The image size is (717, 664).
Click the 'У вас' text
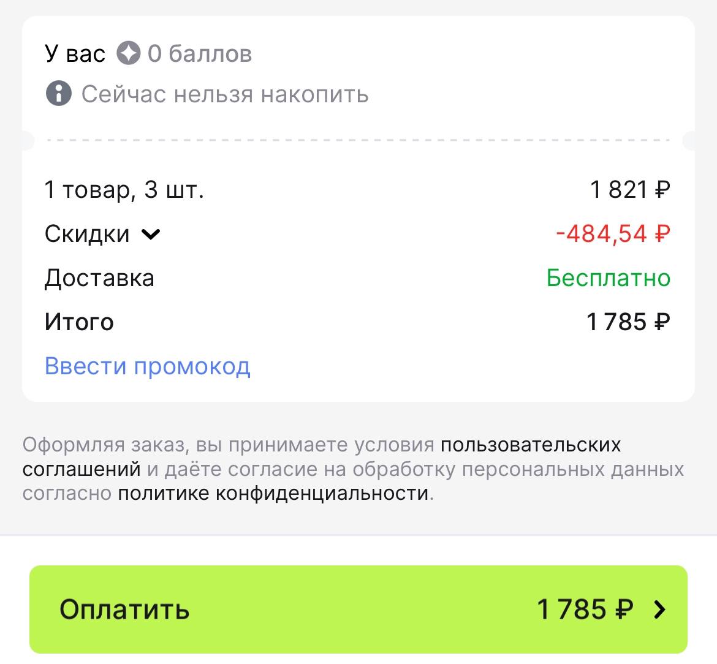tap(75, 54)
